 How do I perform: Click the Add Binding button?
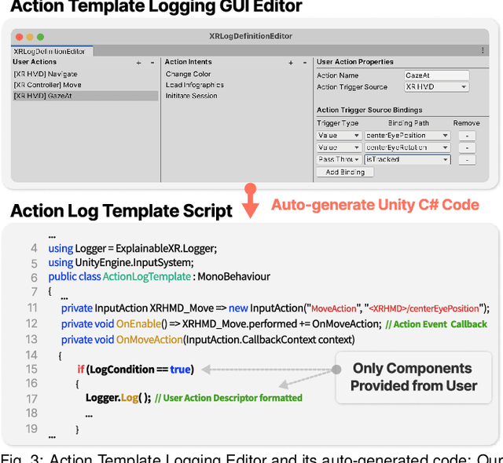click(344, 172)
